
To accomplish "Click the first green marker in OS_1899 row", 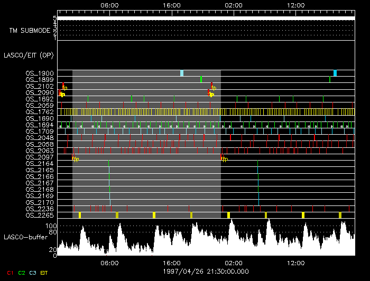I will coord(201,80).
